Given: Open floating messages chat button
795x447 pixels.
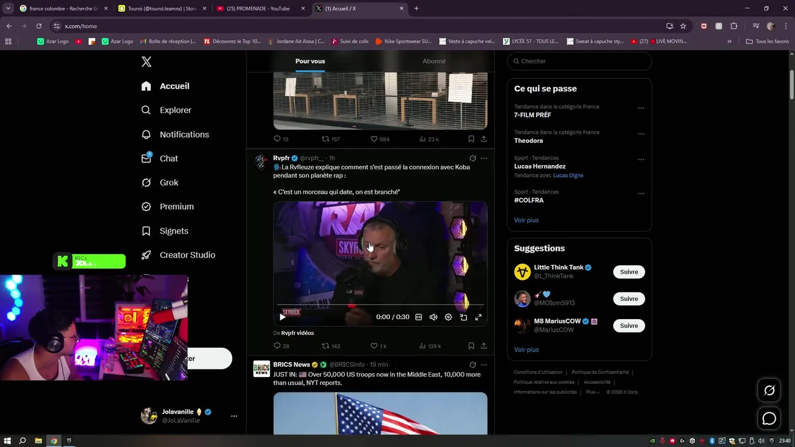Looking at the screenshot, I should tap(769, 419).
